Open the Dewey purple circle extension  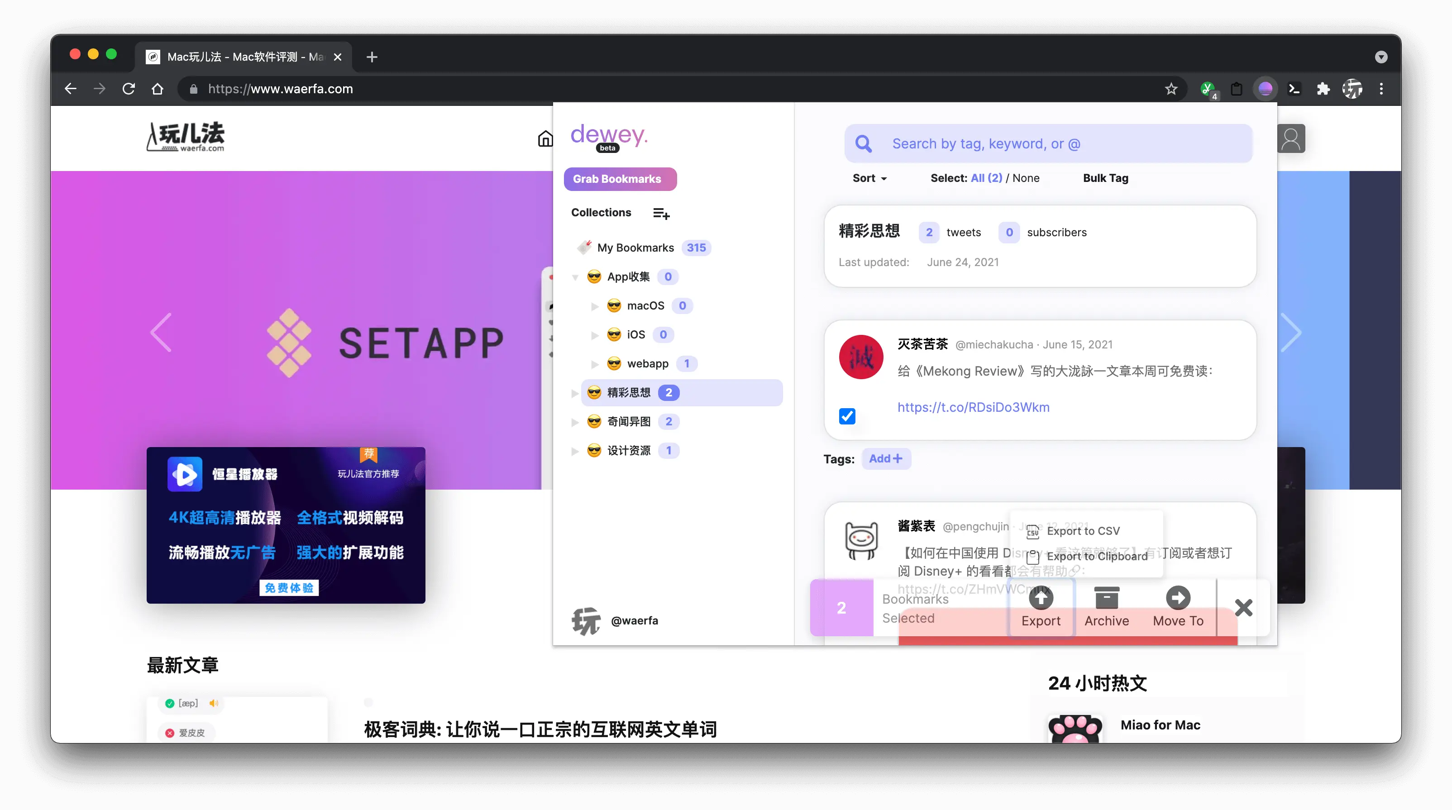point(1266,89)
